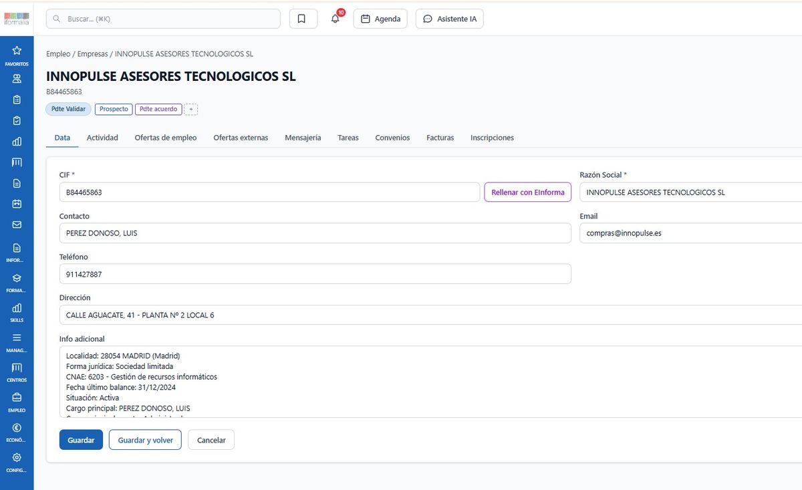Click the iformalia logo

point(17,19)
